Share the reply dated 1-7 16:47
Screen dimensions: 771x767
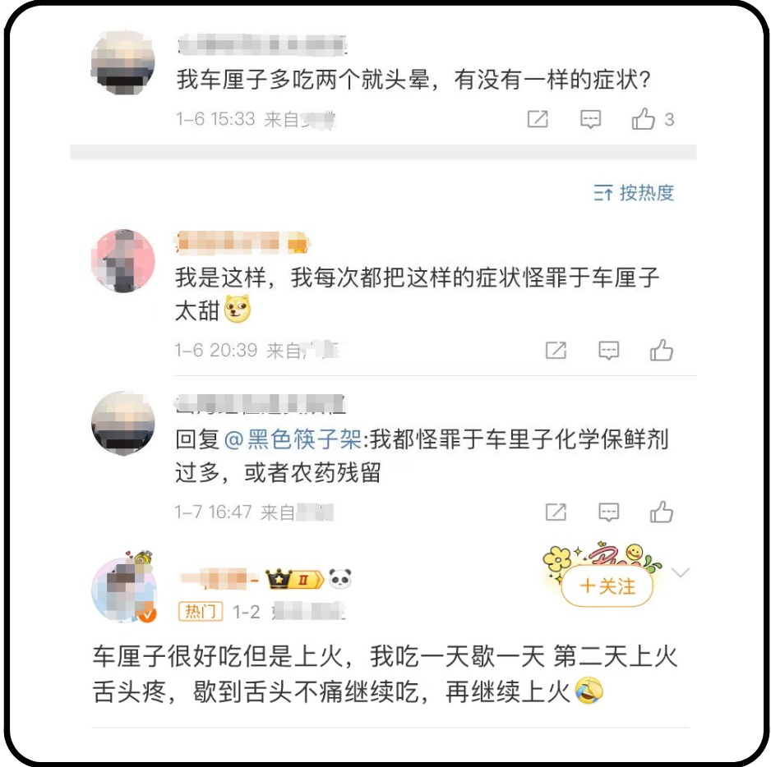[x=556, y=512]
